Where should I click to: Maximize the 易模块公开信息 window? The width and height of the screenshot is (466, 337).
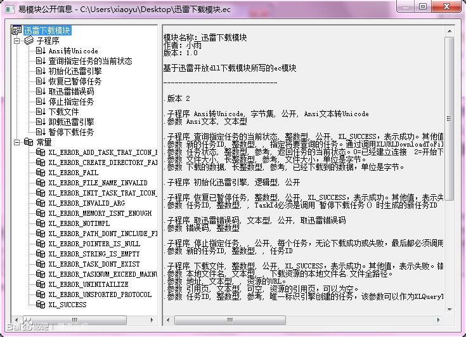[423, 6]
